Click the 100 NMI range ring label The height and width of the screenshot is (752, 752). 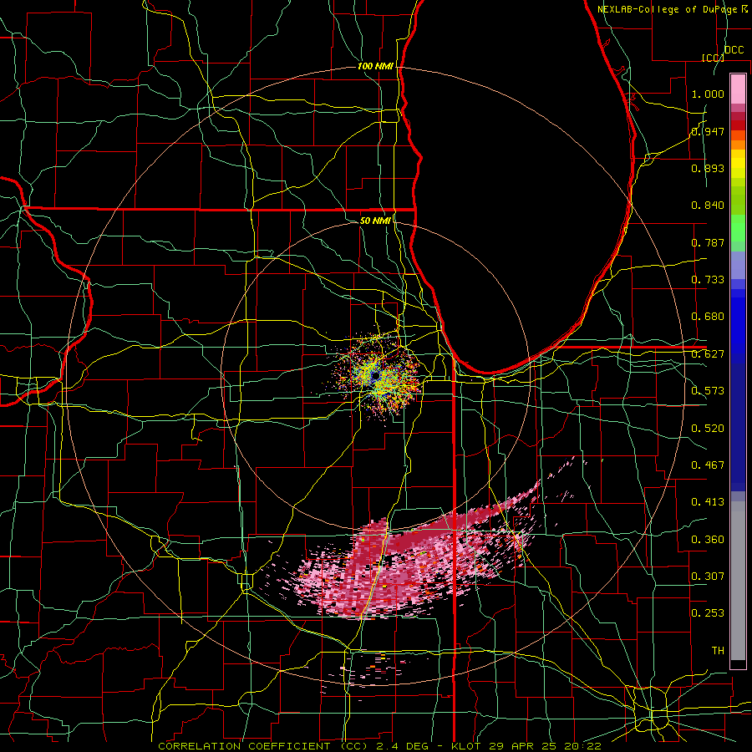(375, 66)
